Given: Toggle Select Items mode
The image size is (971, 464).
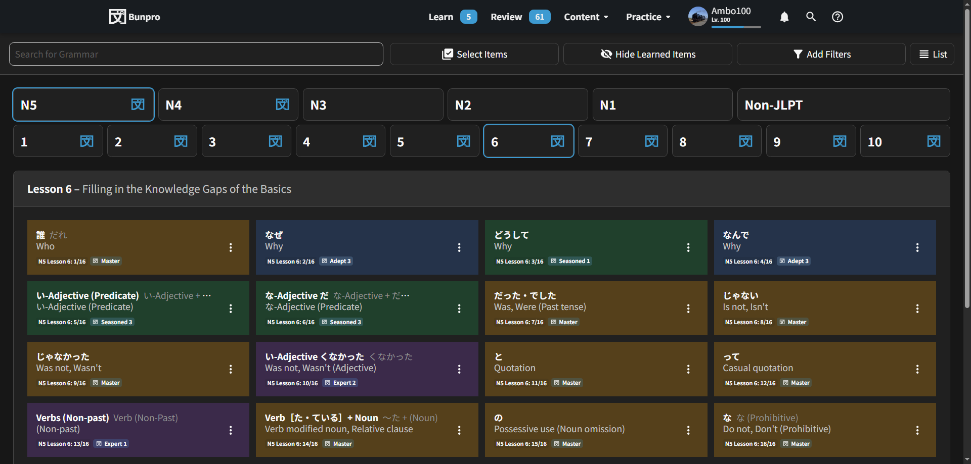Looking at the screenshot, I should coord(474,54).
